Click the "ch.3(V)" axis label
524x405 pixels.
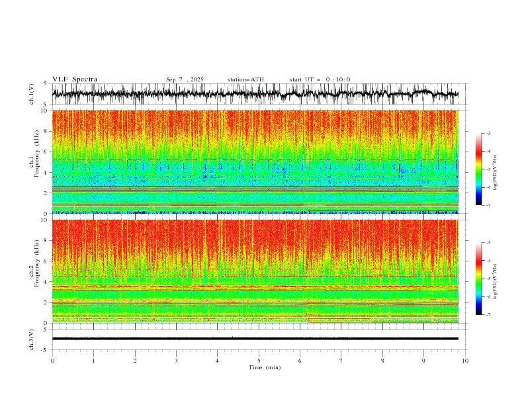click(x=32, y=339)
